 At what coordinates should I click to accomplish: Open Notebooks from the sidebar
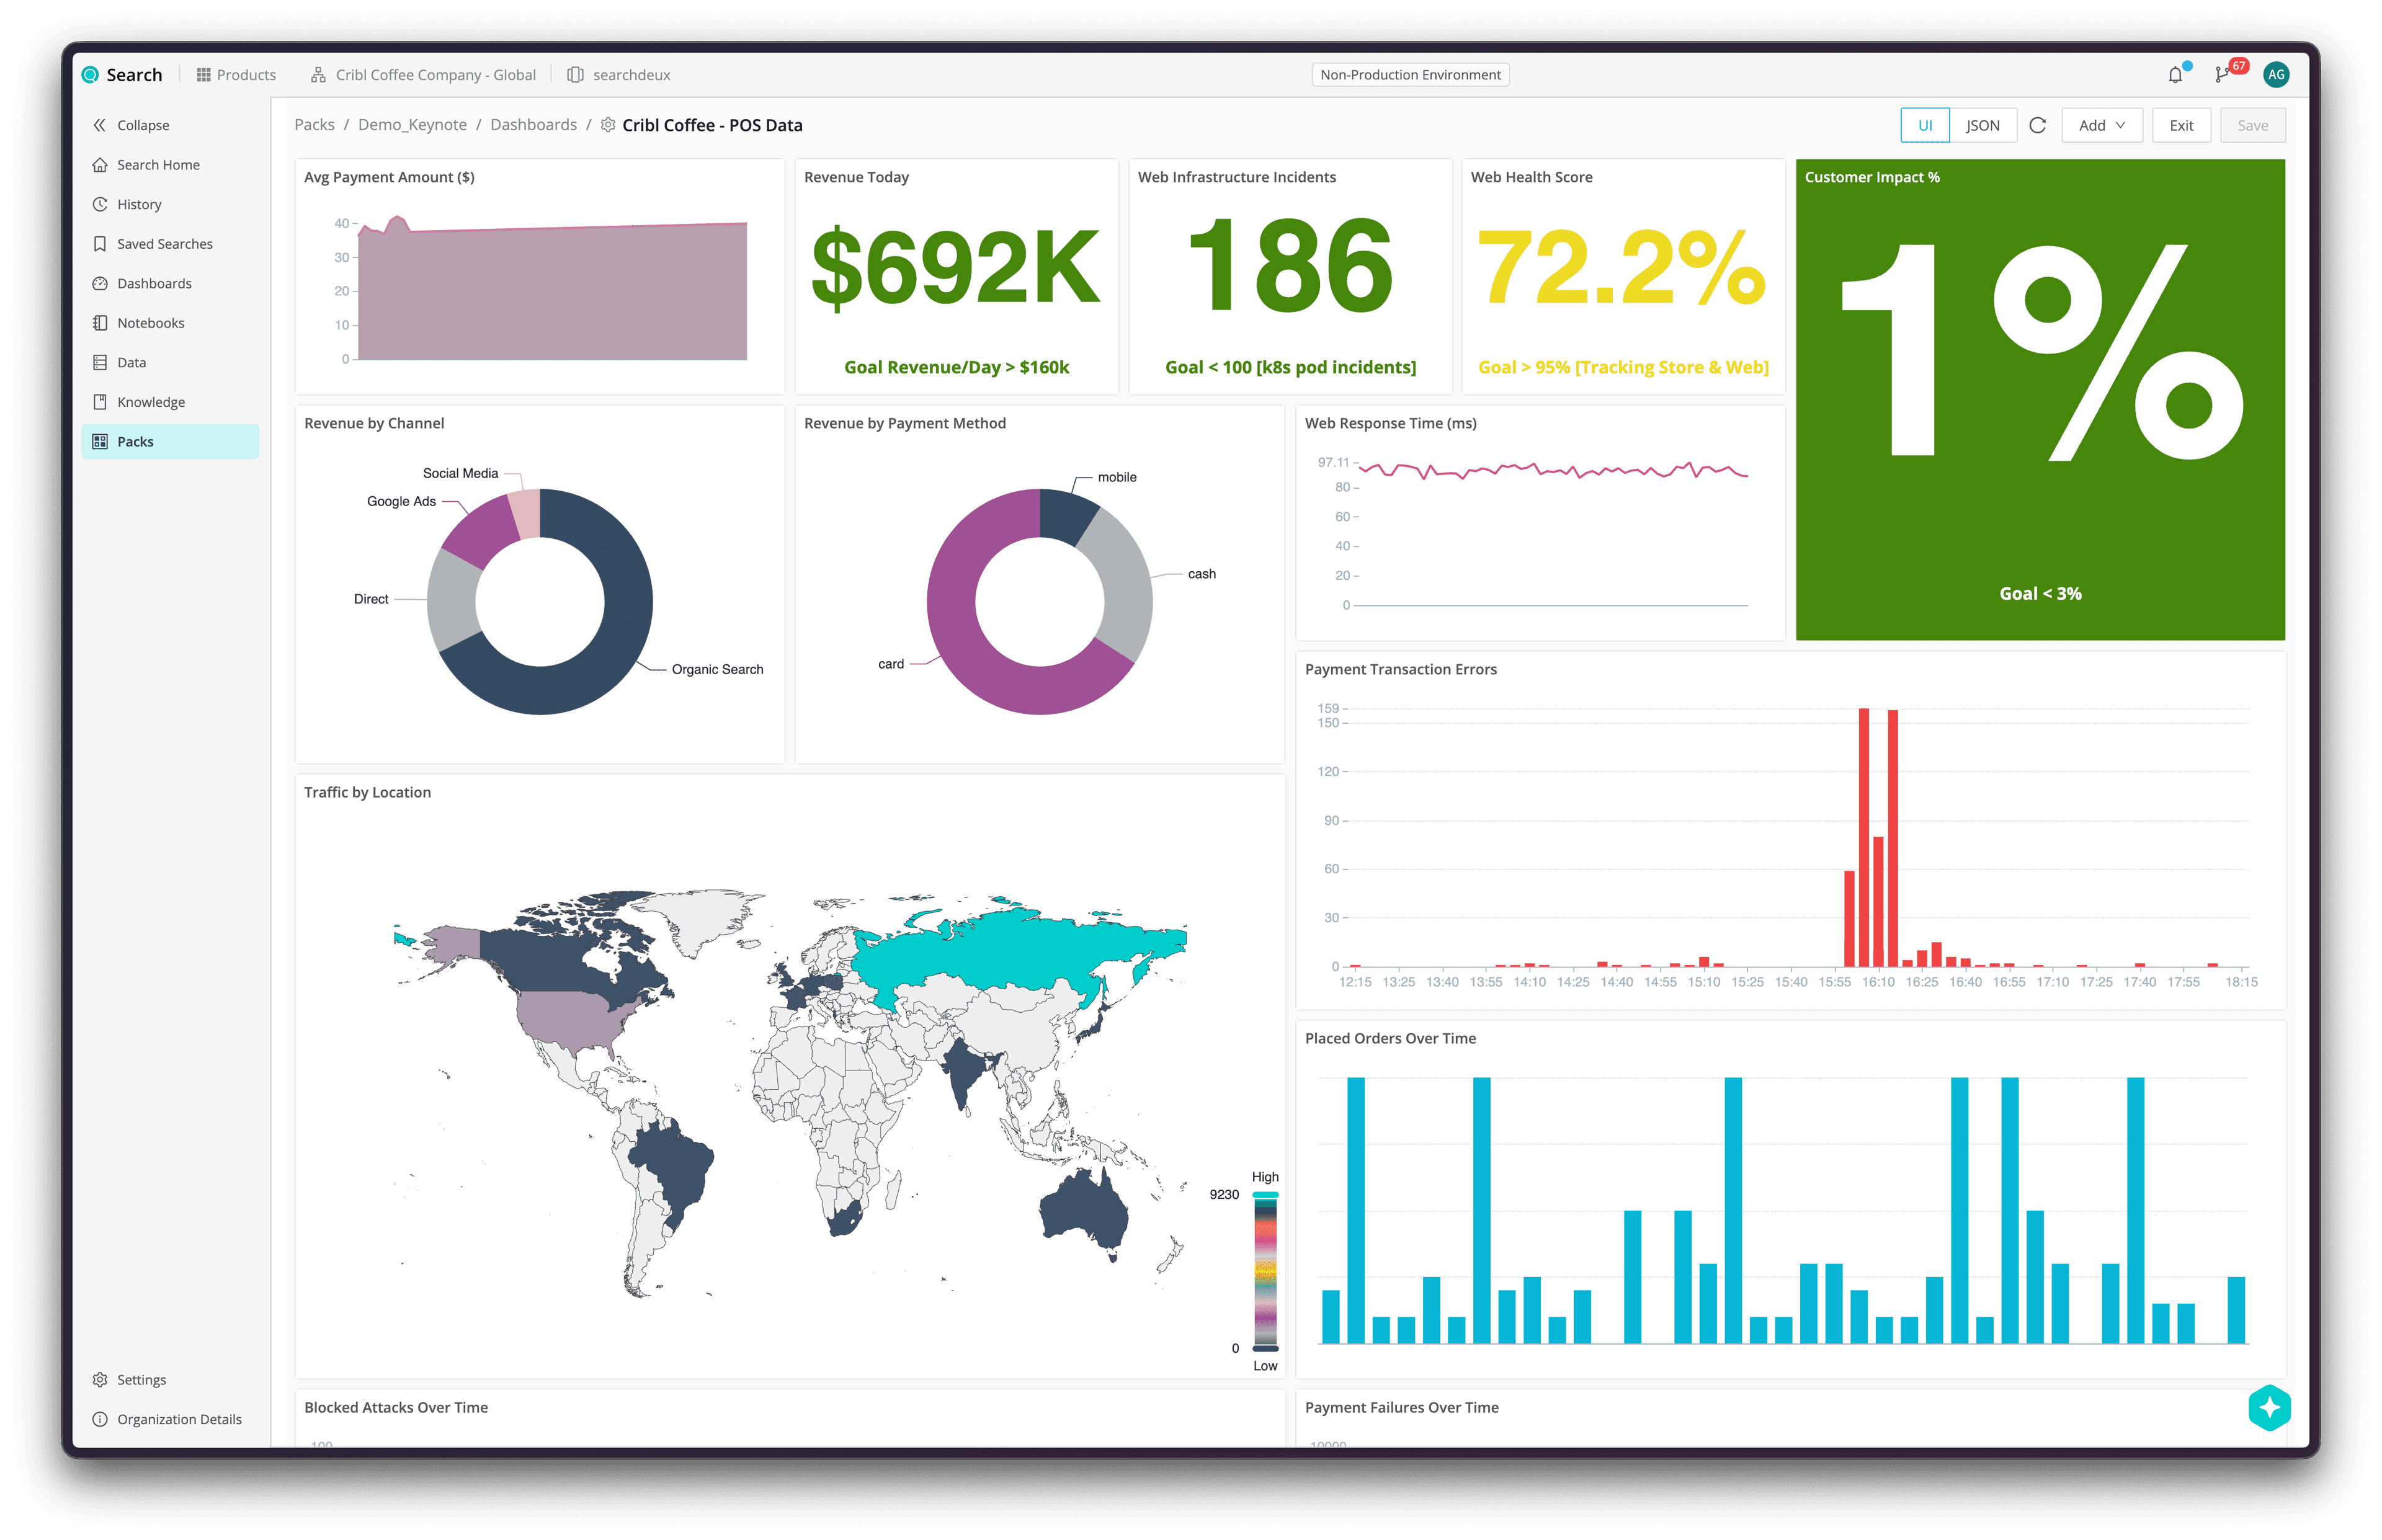click(x=150, y=323)
